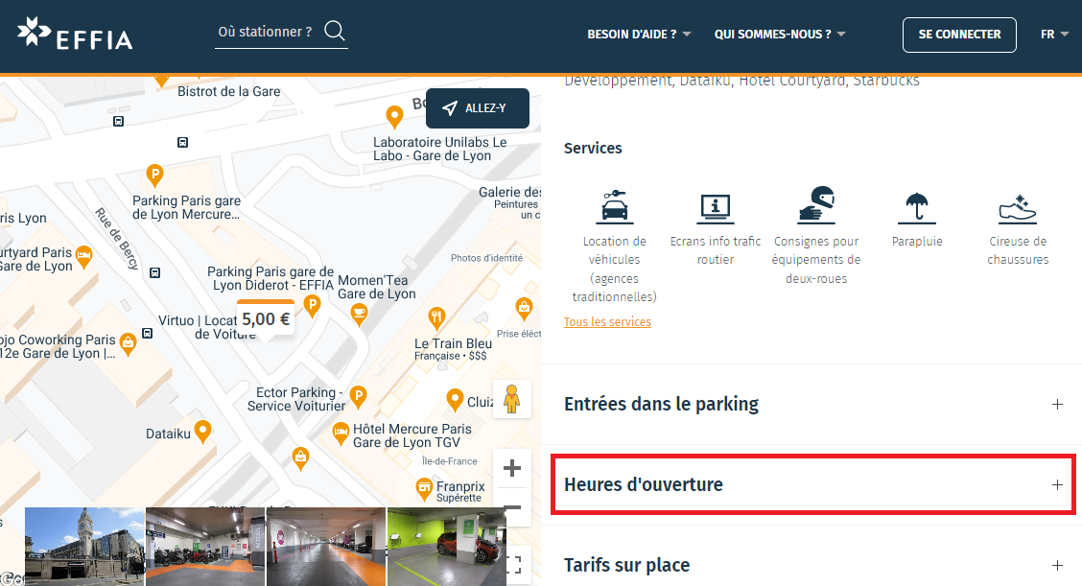
Task: Open the Tous les services link
Action: [607, 321]
